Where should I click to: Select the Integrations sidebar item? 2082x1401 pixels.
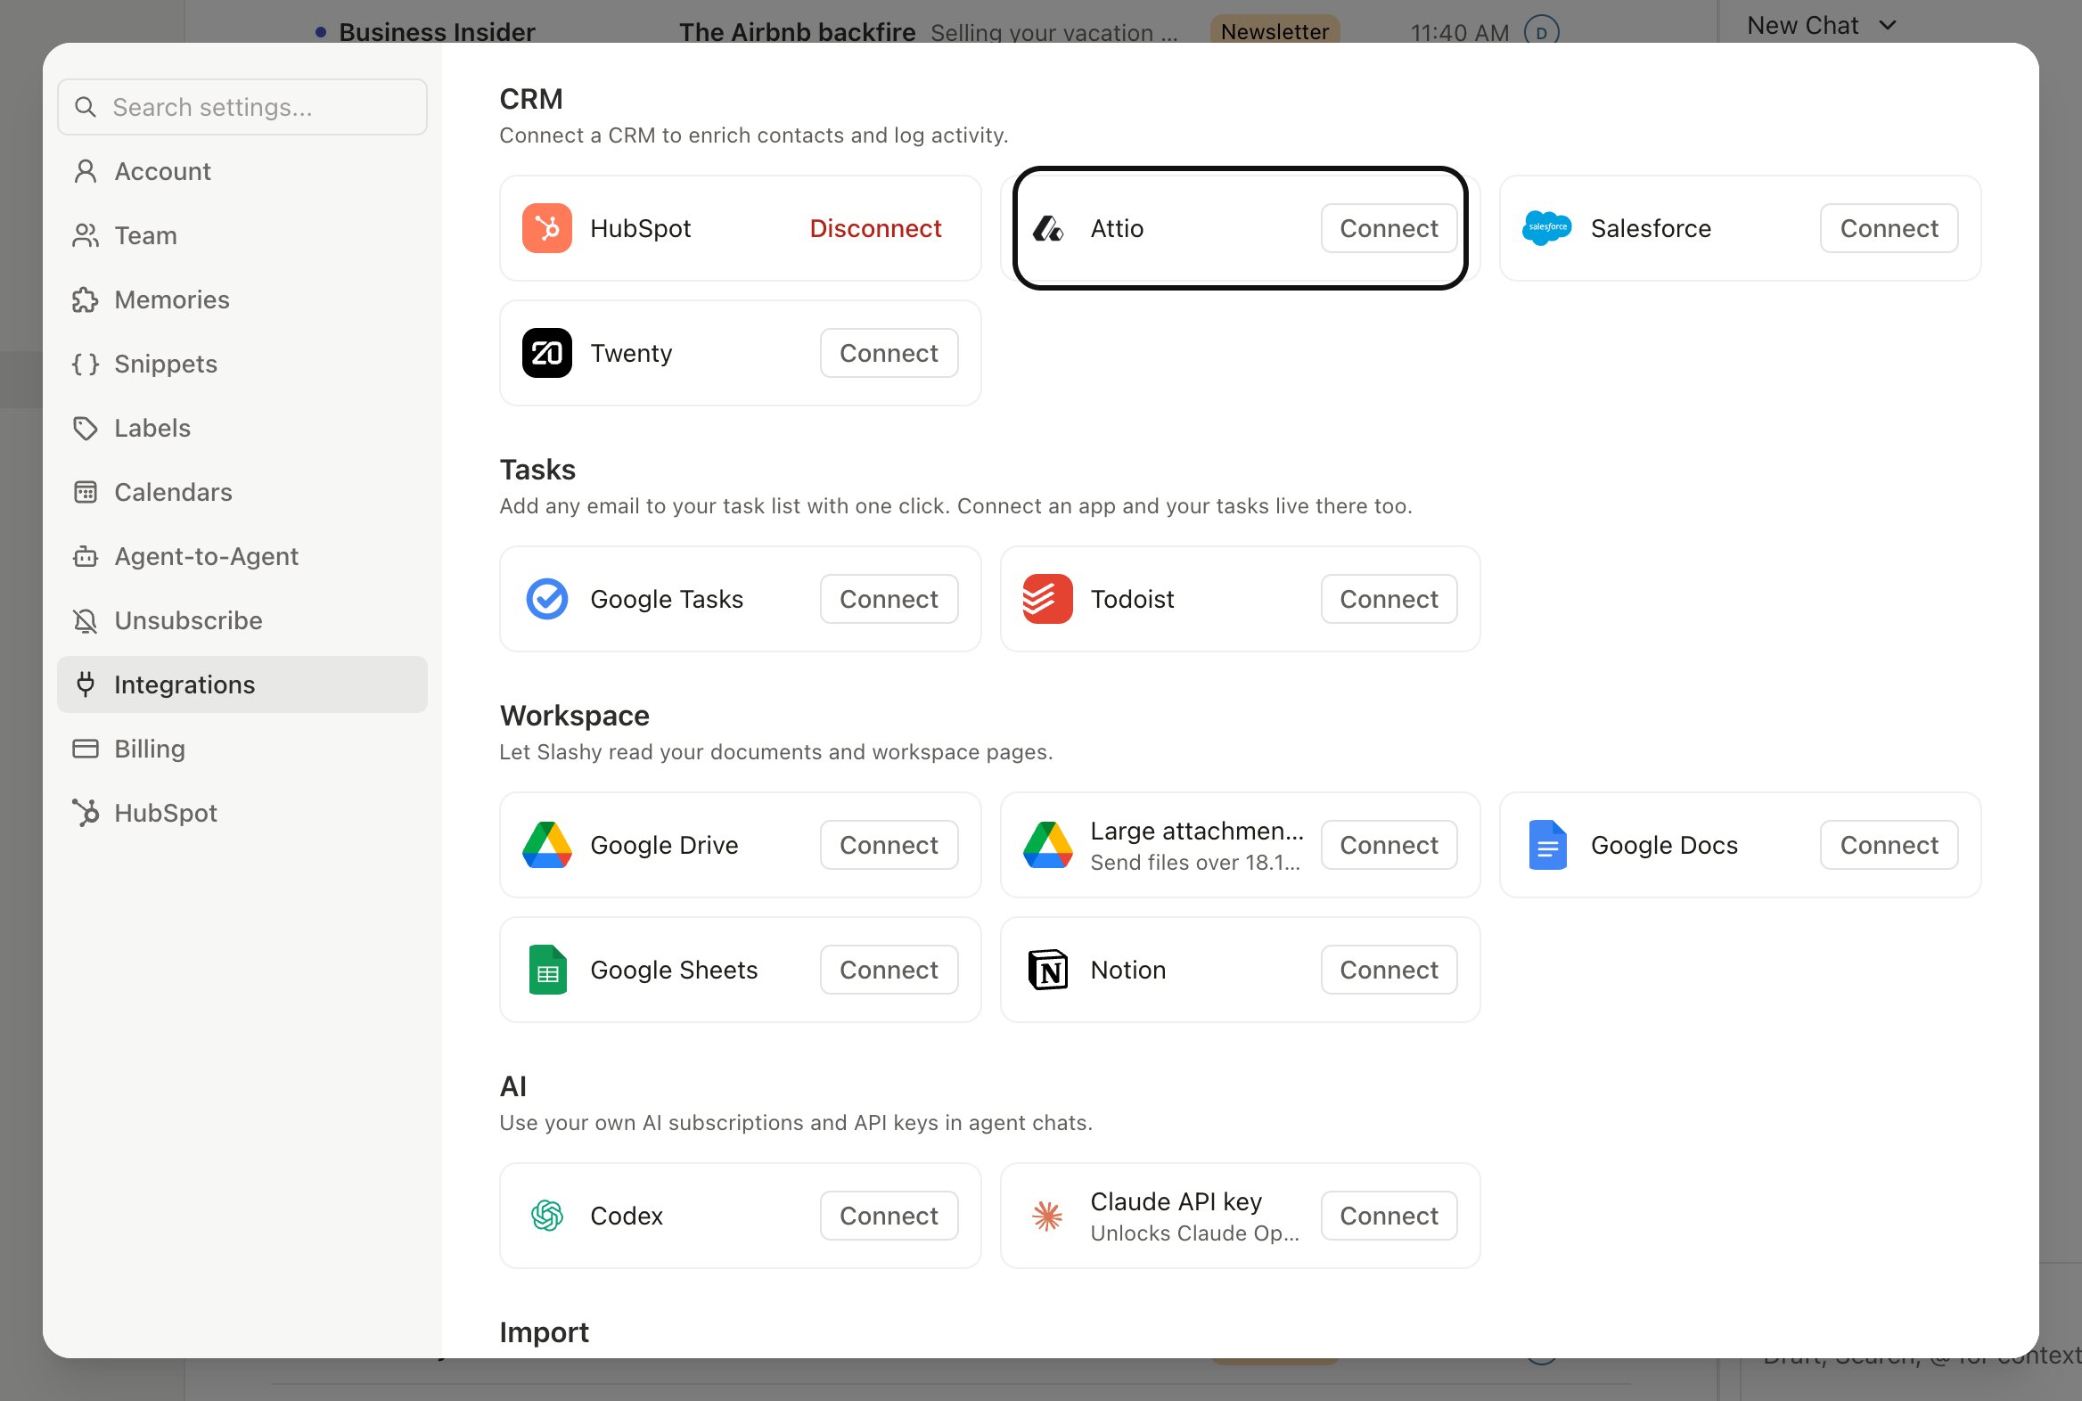(x=242, y=685)
